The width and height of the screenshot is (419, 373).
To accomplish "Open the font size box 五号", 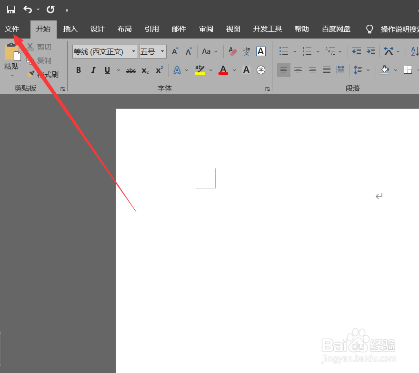I will point(152,51).
